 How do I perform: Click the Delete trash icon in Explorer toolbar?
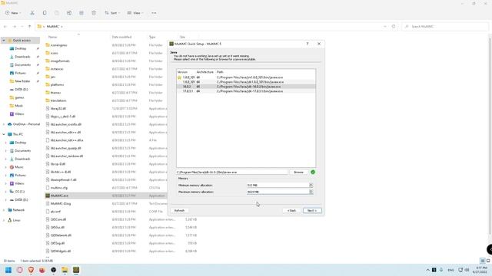[94, 13]
